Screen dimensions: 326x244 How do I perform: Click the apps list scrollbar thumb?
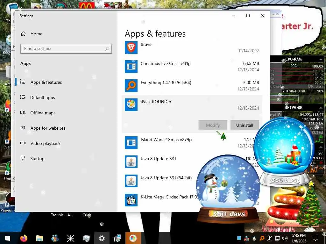point(269,83)
